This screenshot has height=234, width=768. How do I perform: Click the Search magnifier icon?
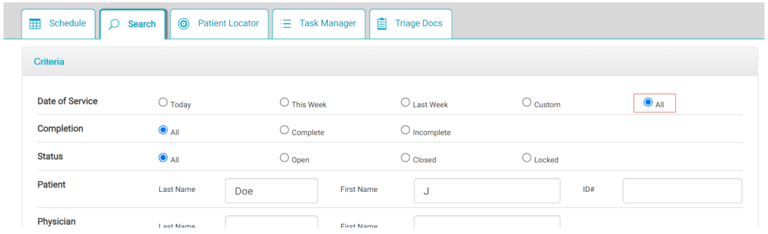[114, 24]
